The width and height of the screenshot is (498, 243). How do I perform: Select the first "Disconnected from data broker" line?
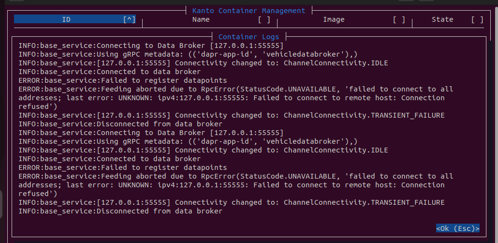click(x=120, y=124)
